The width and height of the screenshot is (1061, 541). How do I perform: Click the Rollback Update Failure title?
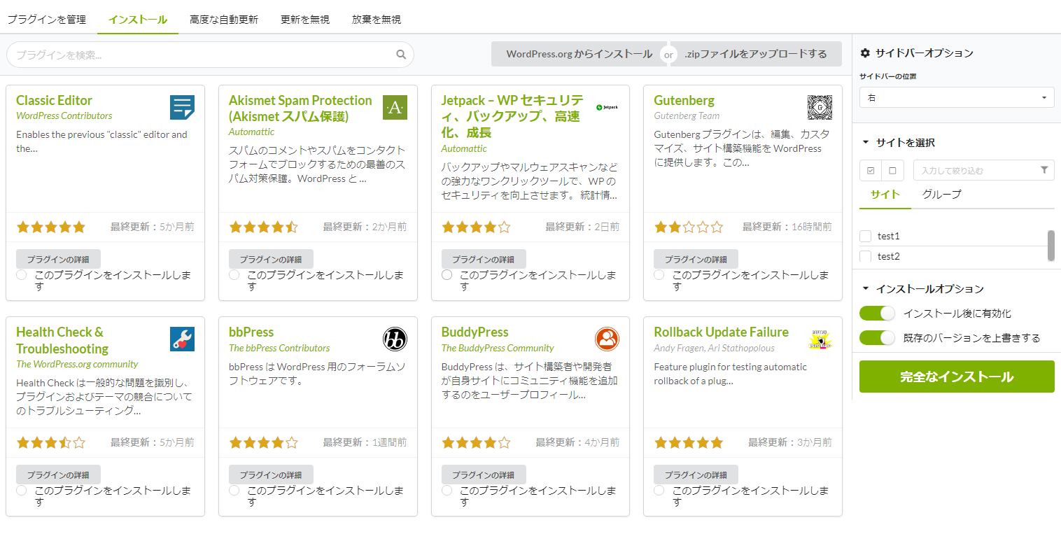(x=721, y=332)
